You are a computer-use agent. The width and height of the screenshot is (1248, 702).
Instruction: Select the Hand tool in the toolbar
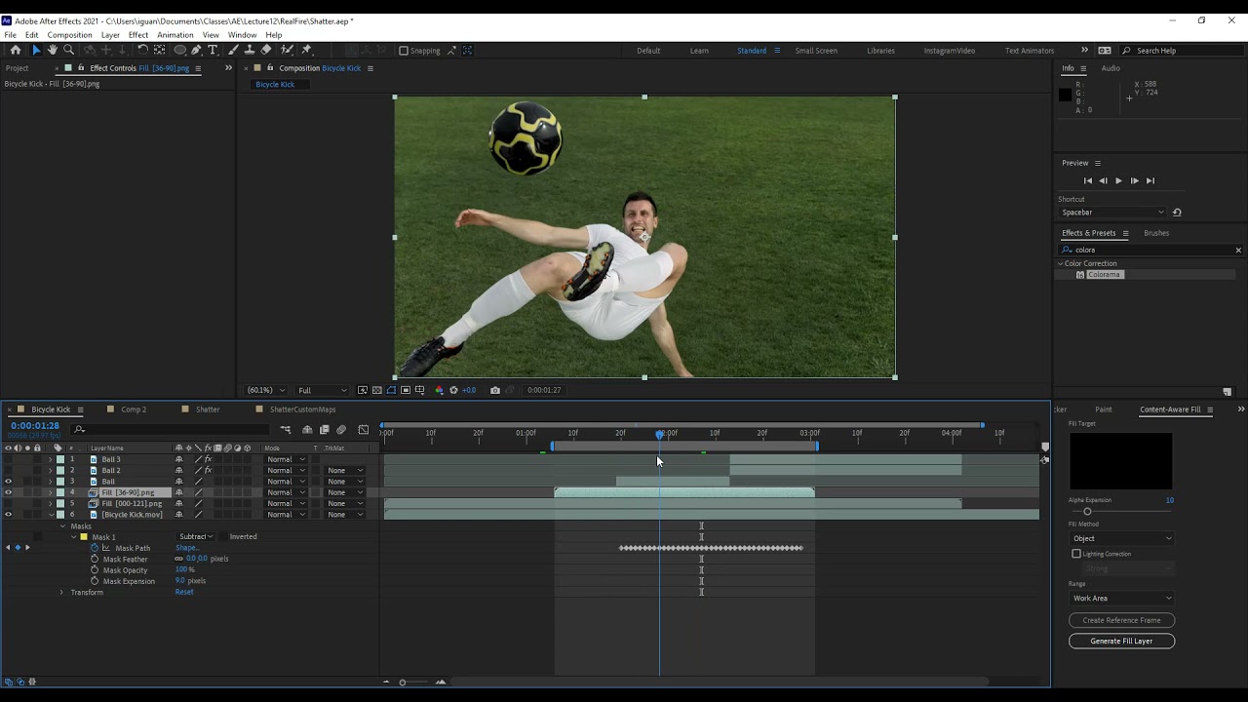coord(53,50)
